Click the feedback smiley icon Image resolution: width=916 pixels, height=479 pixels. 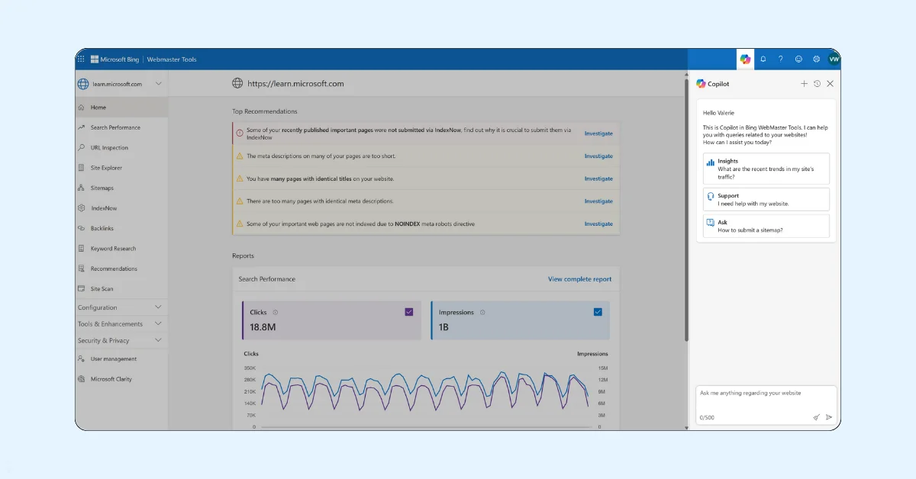point(798,59)
